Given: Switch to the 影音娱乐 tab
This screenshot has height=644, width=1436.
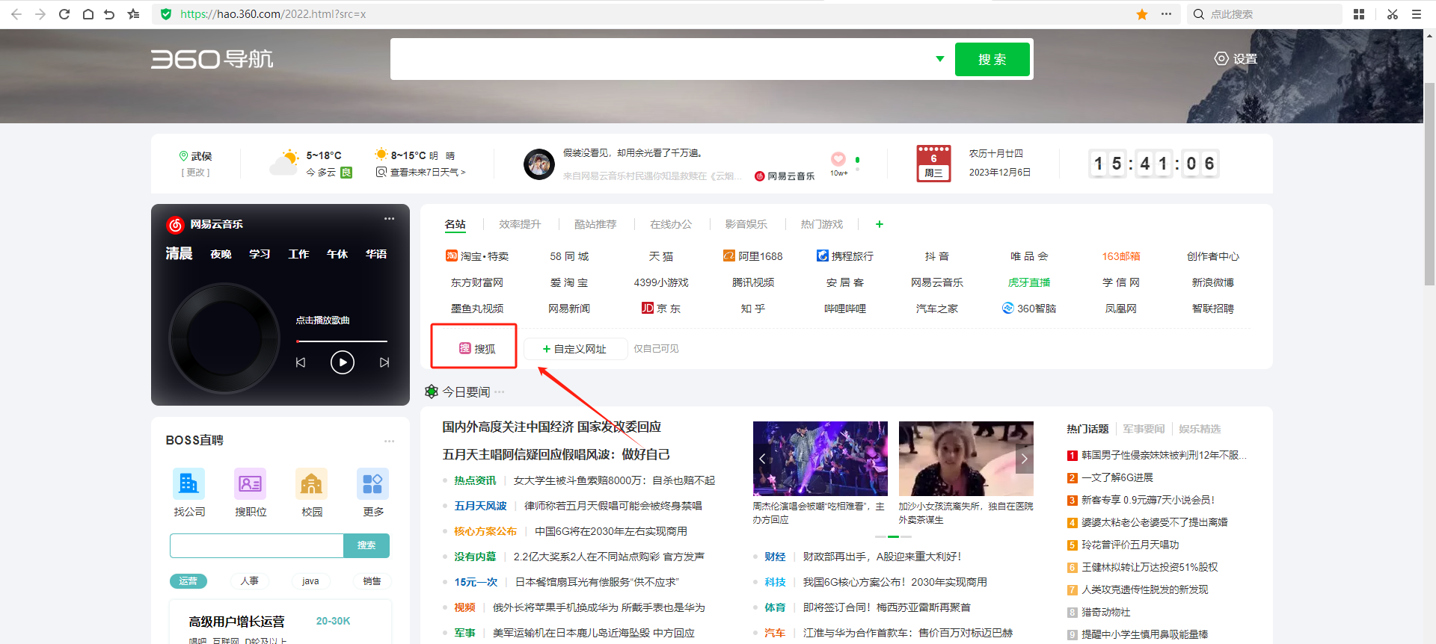Looking at the screenshot, I should point(746,224).
